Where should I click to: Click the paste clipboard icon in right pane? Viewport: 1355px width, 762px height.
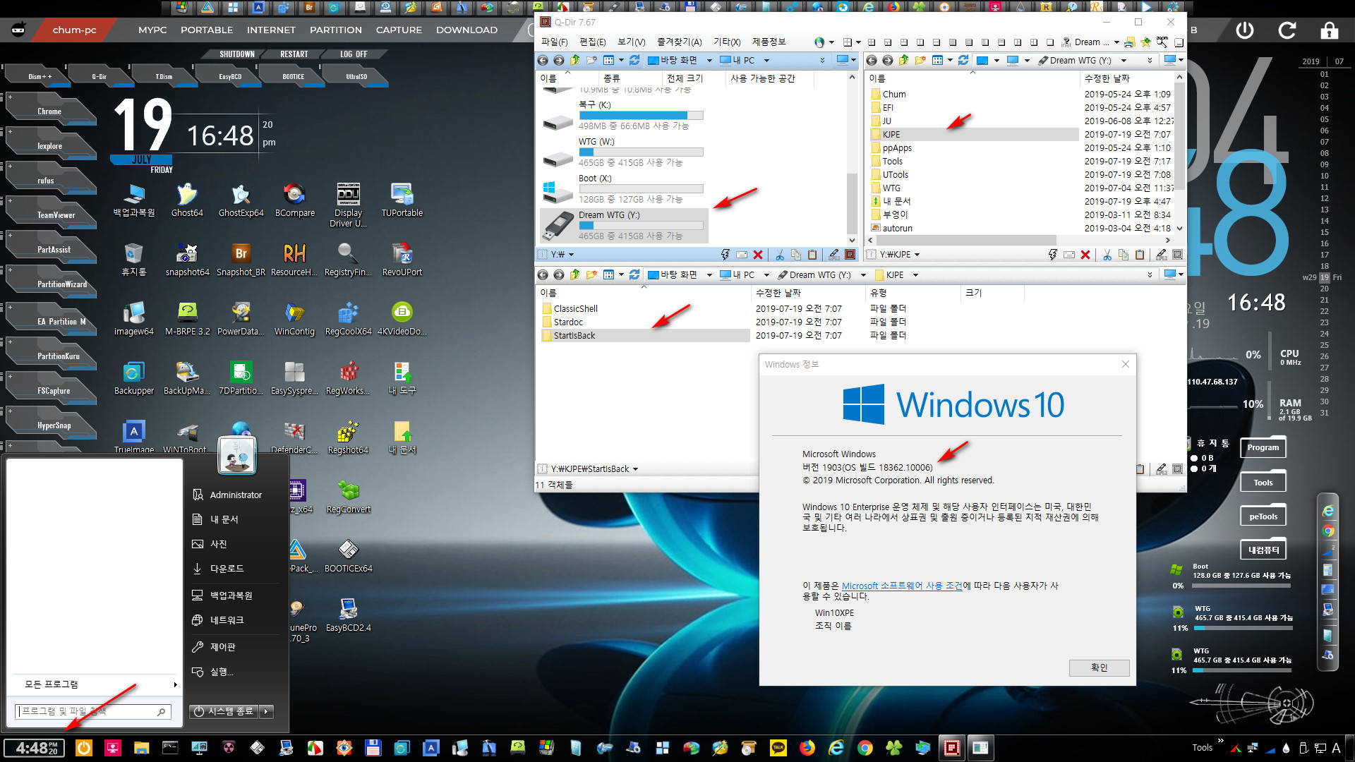pyautogui.click(x=1140, y=255)
